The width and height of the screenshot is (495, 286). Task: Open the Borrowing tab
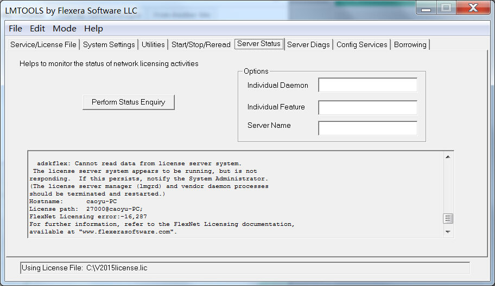click(x=410, y=45)
